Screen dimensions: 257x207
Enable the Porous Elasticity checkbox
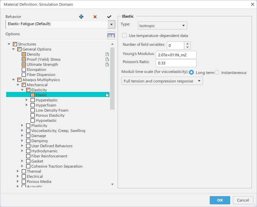33,115
